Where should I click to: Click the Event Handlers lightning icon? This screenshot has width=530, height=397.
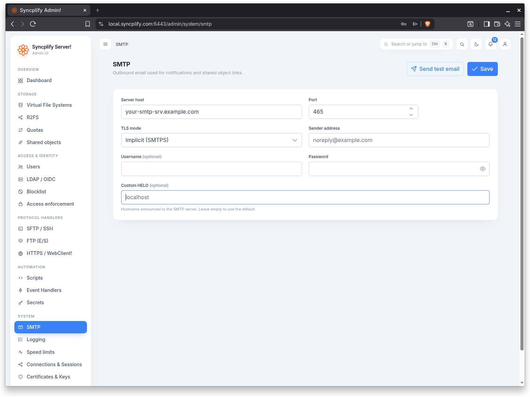point(21,290)
